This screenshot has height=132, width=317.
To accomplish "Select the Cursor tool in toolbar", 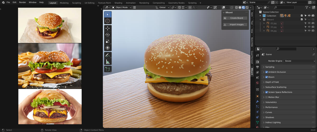I will click(108, 21).
